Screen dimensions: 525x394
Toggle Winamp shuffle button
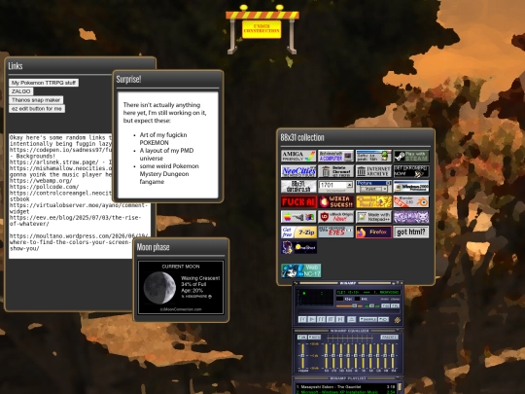(x=367, y=319)
